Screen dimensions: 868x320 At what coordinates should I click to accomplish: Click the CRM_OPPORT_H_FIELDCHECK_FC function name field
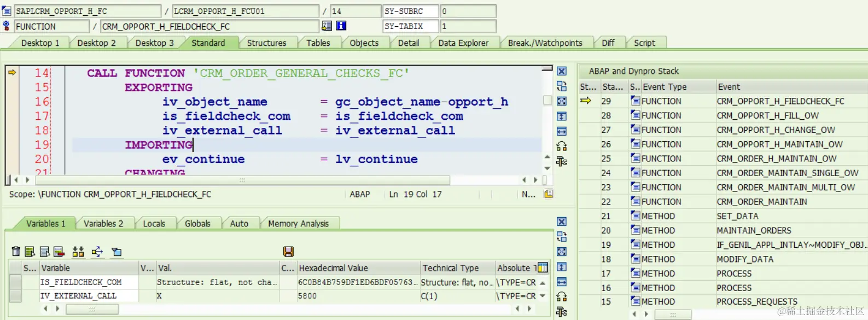(209, 26)
